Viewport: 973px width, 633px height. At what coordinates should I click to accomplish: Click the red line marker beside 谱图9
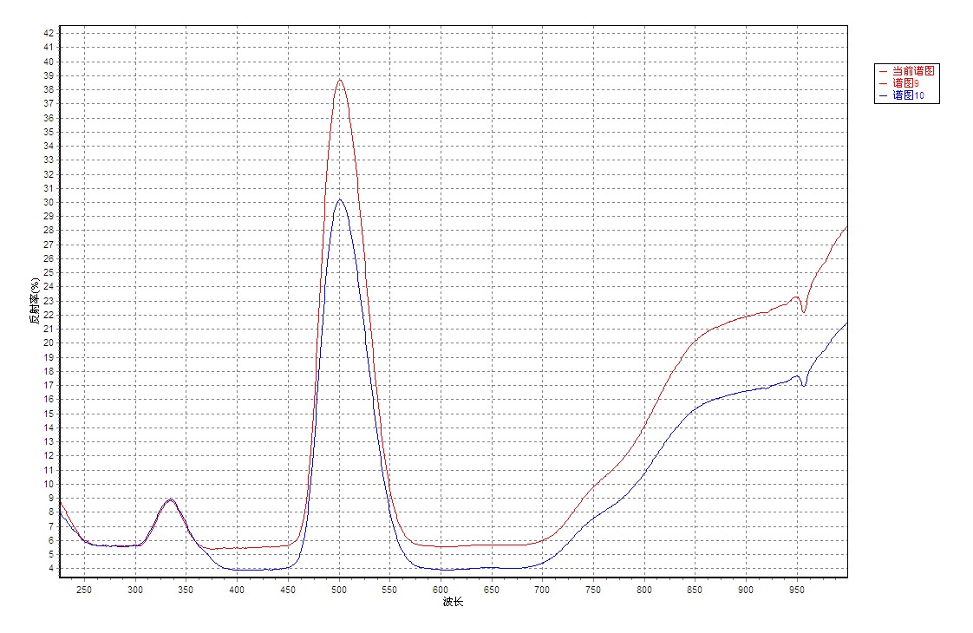[x=883, y=83]
